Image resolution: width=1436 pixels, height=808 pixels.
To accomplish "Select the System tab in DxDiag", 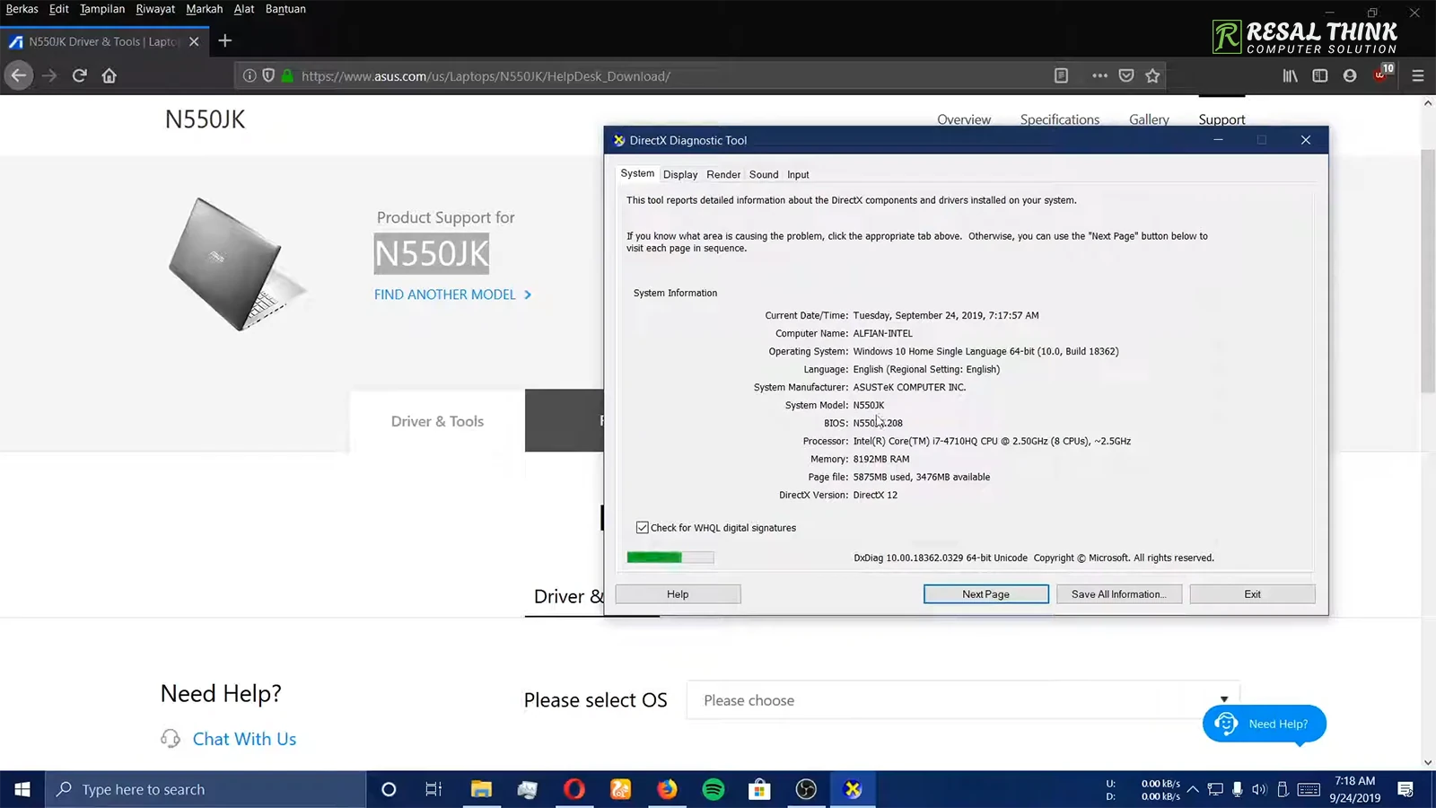I will tap(637, 173).
